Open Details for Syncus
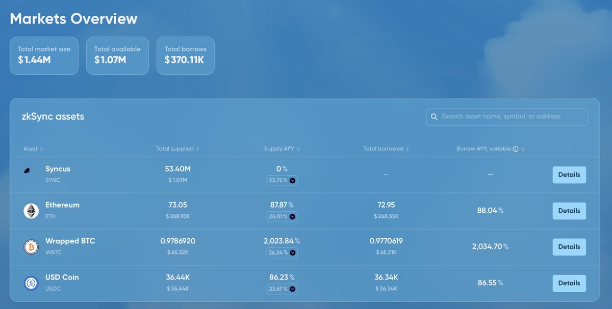Viewport: 612px width, 309px height. coord(569,175)
